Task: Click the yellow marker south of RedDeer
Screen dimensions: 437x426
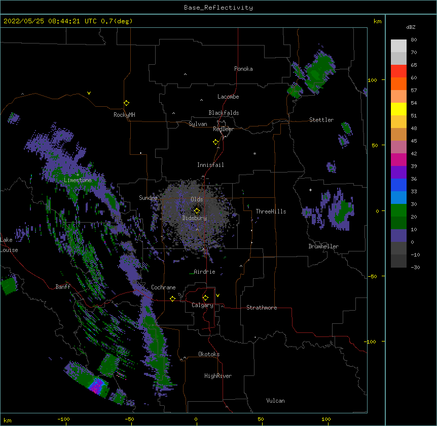Action: [216, 142]
